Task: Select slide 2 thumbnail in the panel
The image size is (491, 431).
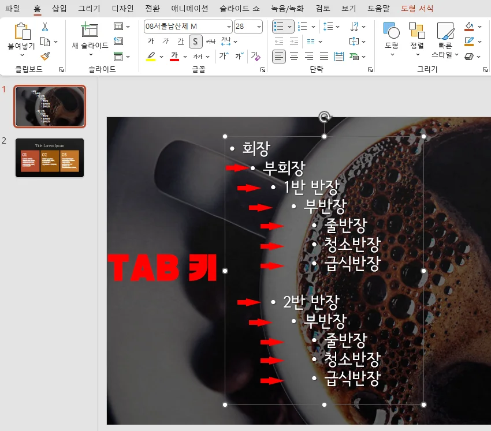Action: point(50,157)
